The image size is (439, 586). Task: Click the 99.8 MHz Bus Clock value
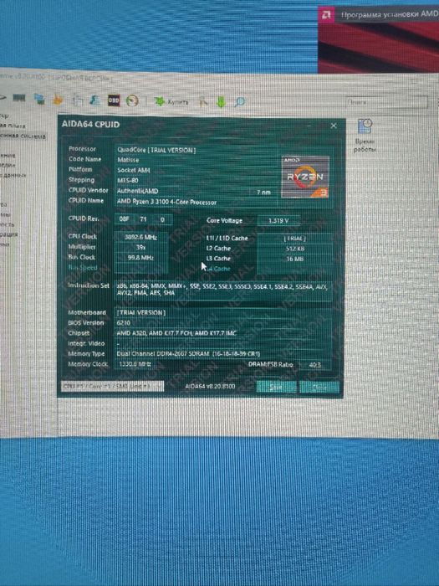tap(141, 258)
